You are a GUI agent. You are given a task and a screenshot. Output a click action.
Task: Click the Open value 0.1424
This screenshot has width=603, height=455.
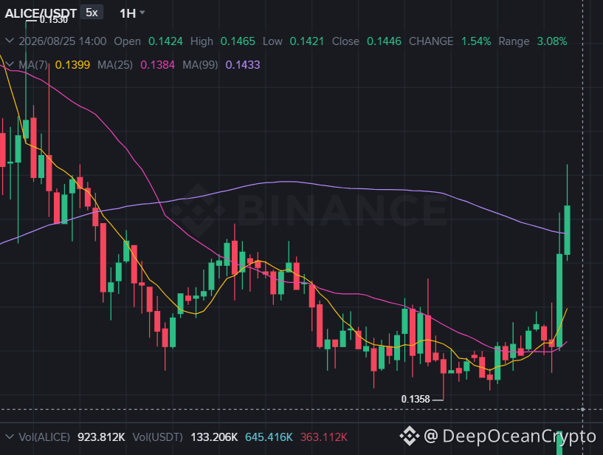point(165,41)
